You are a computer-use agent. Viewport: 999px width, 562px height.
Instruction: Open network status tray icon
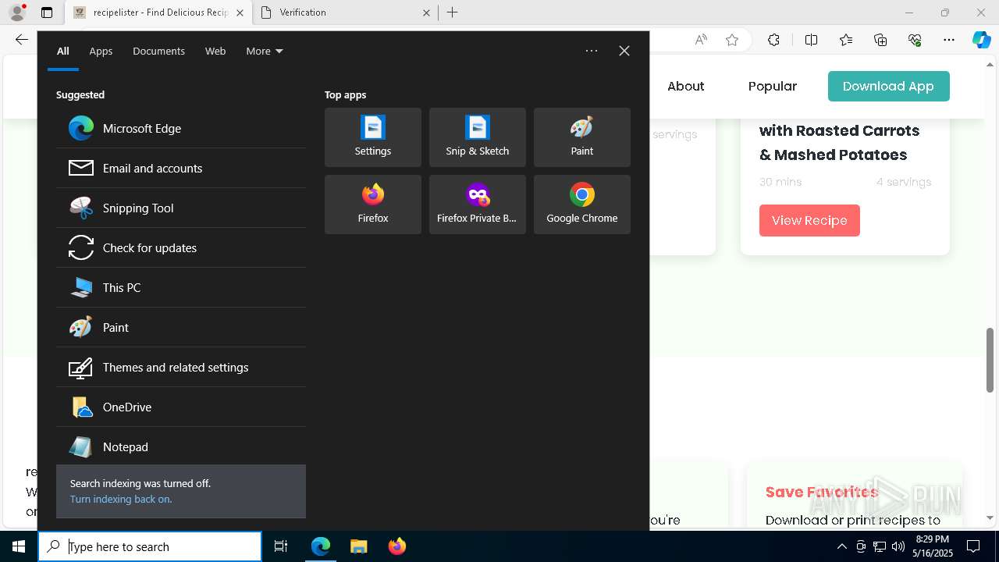[880, 546]
